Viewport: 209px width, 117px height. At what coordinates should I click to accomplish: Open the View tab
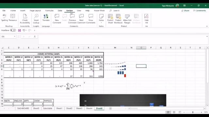tap(79, 10)
